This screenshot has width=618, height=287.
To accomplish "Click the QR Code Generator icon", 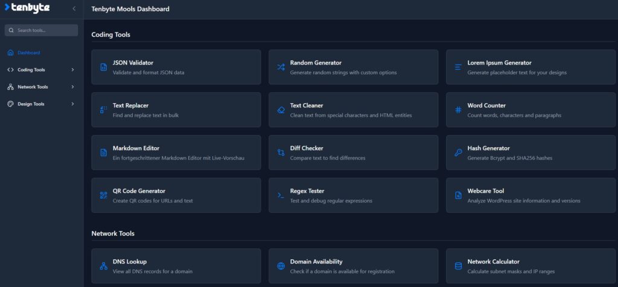I will point(103,195).
